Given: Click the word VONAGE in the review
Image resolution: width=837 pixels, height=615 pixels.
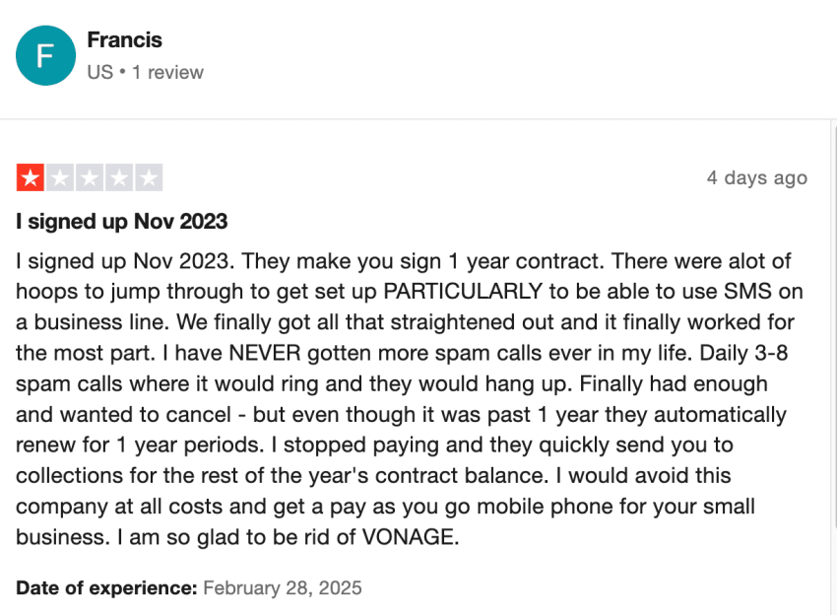Looking at the screenshot, I should click(408, 537).
